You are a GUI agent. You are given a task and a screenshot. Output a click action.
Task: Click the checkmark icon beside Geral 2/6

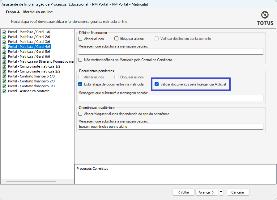point(4,37)
